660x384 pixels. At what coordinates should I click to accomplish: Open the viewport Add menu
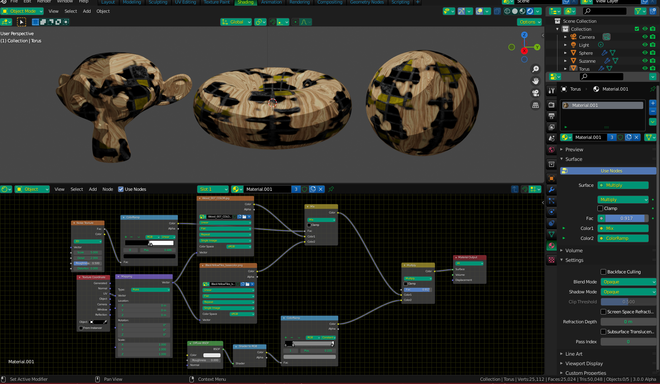87,11
